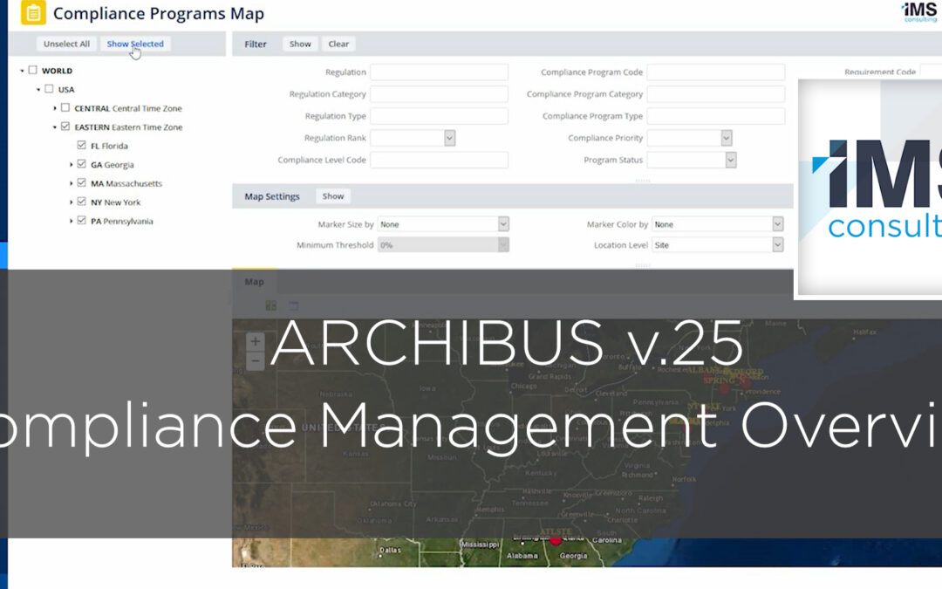Image resolution: width=942 pixels, height=589 pixels.
Task: Click into the Compliance Program Category field
Action: (715, 94)
